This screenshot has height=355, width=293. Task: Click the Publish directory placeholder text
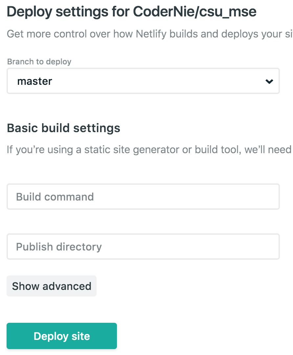pyautogui.click(x=59, y=247)
